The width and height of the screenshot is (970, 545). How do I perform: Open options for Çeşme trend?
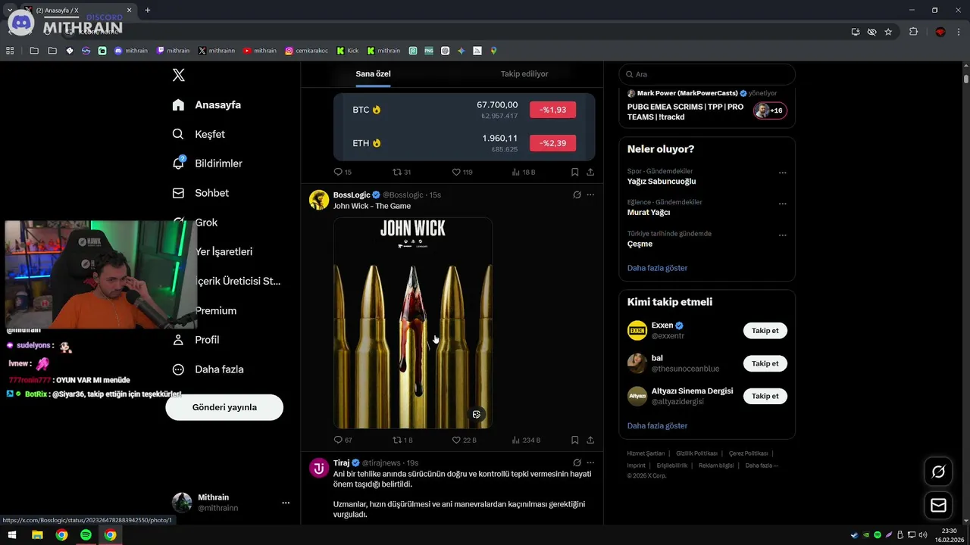tap(783, 235)
